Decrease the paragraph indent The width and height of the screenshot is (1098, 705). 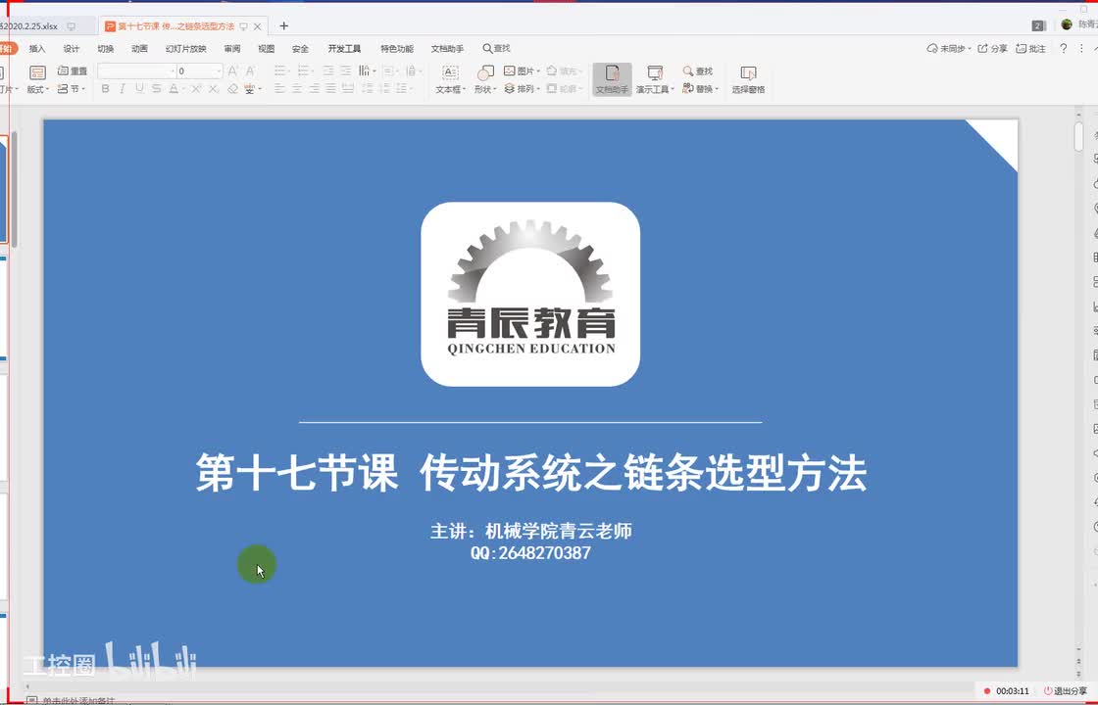327,70
